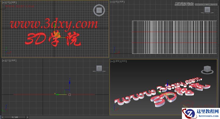Click the ViewCube in Perspective viewport
Screen dimensions: 220x119
point(207,70)
